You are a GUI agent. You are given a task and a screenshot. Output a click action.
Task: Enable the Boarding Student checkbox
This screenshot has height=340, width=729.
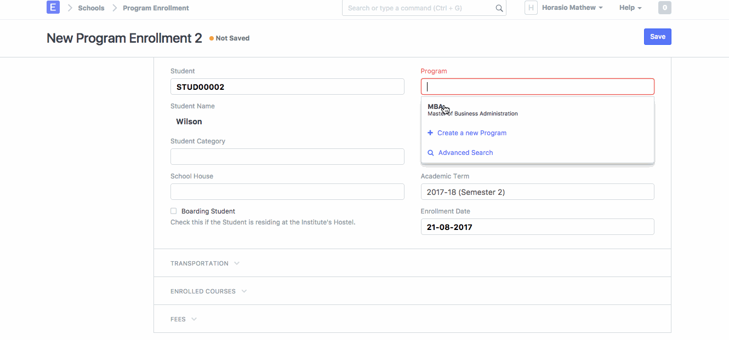[x=174, y=211]
